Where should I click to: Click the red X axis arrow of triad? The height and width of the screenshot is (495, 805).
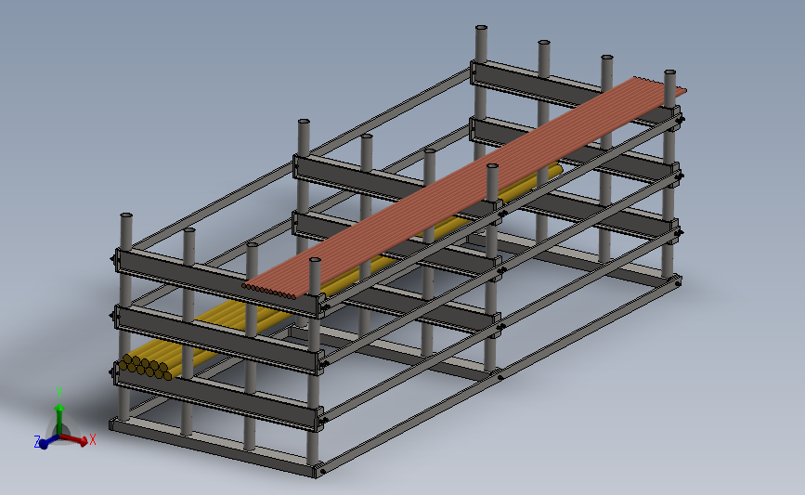click(74, 439)
